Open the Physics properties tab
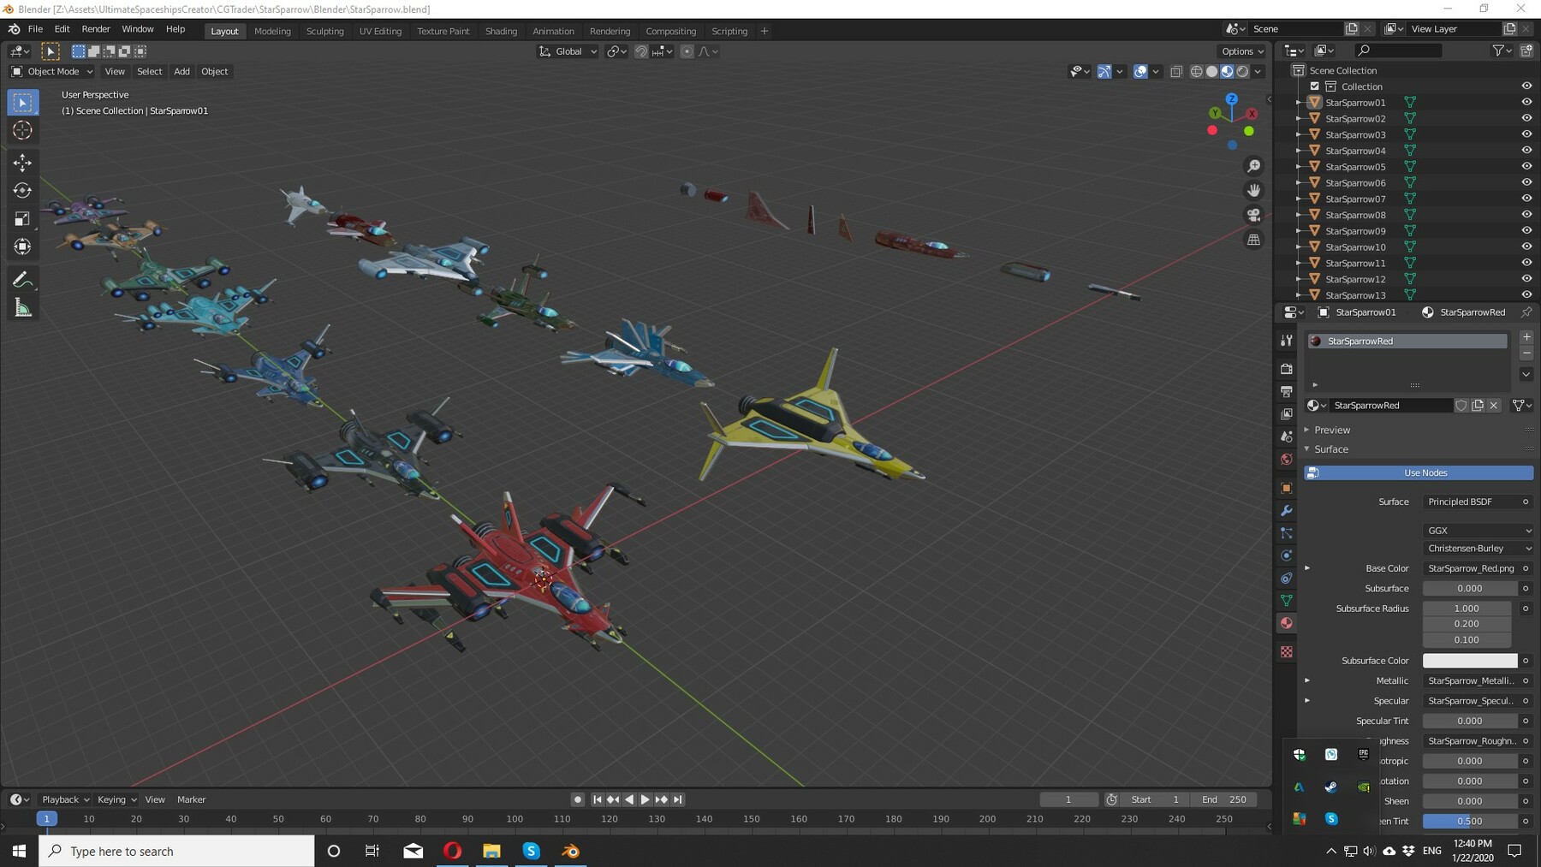This screenshot has width=1541, height=867. click(1287, 555)
